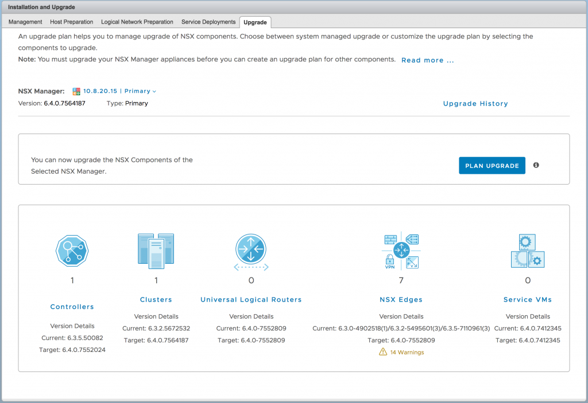Open the Host Preparation tab
This screenshot has width=588, height=403.
(x=71, y=22)
